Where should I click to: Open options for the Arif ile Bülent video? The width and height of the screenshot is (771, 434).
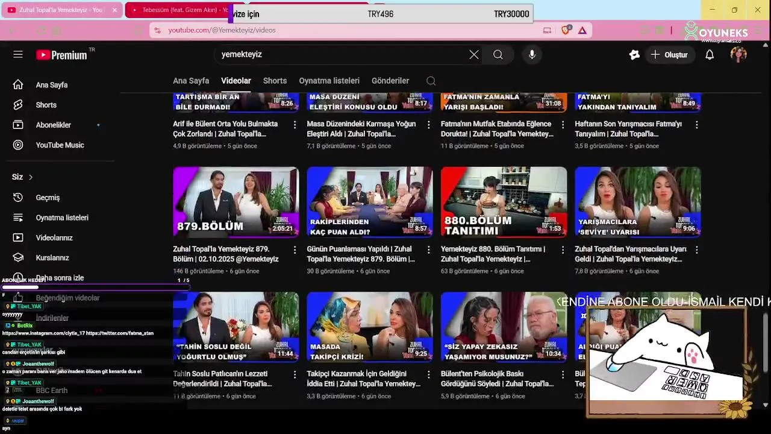pos(295,125)
